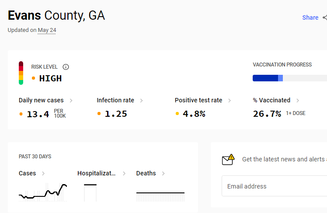Click the share icon beside Share

[x=325, y=17]
